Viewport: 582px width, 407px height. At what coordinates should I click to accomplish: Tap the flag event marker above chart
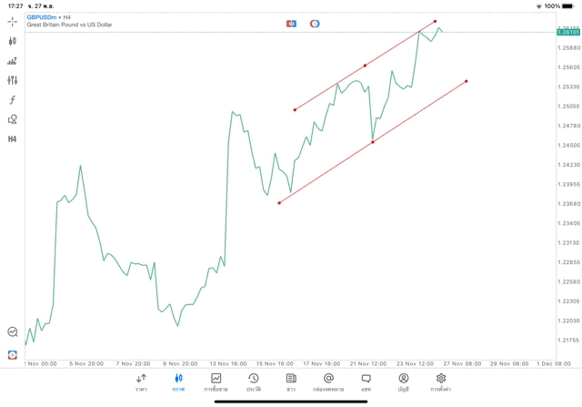click(291, 23)
